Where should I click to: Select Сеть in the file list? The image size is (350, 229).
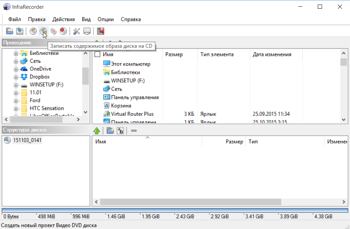pyautogui.click(x=117, y=89)
